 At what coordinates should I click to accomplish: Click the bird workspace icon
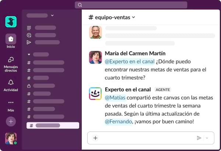click(11, 22)
